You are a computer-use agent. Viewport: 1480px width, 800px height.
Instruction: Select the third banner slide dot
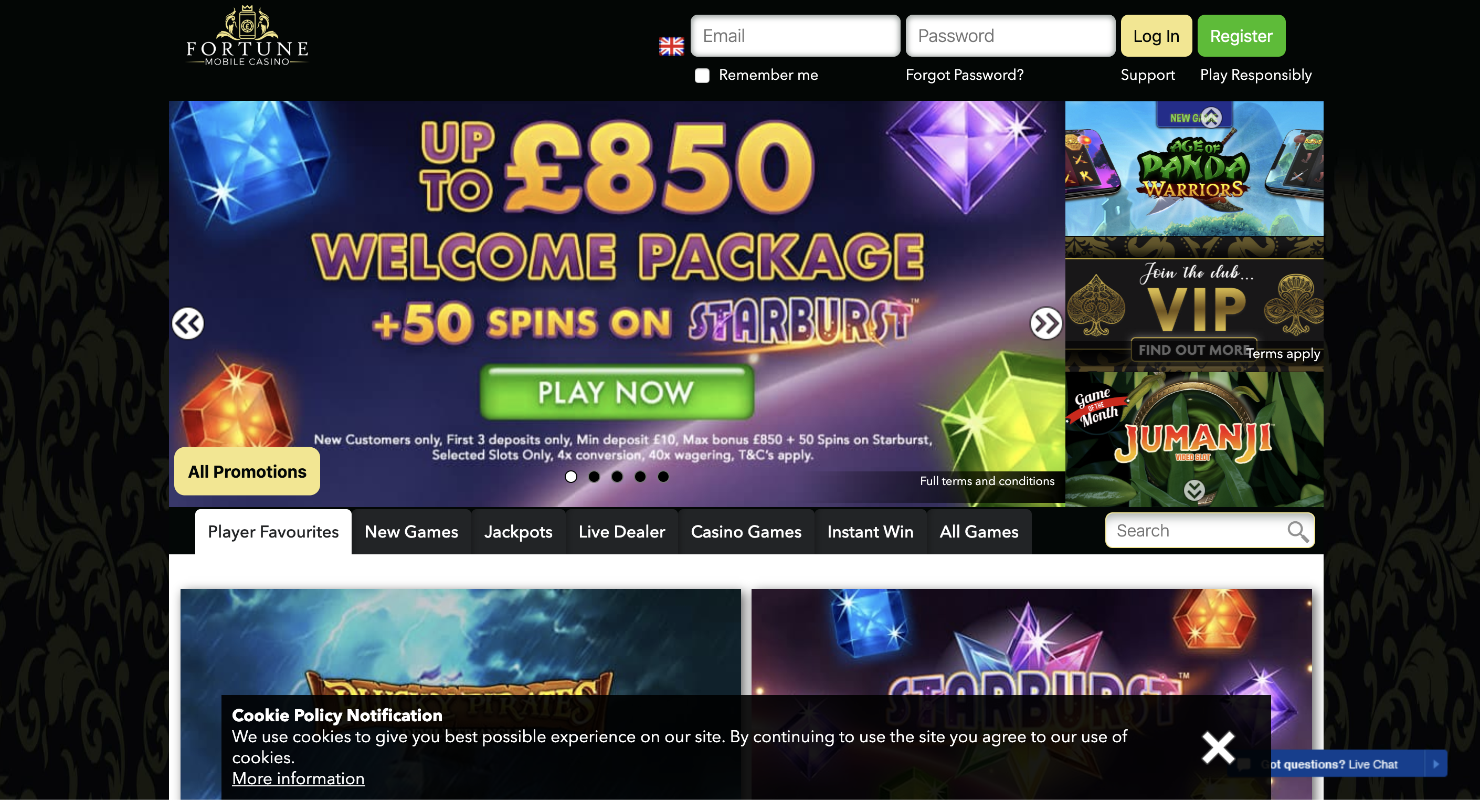coord(617,477)
